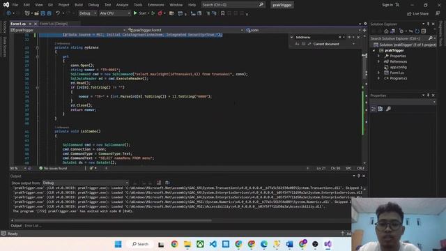
Task: Open the Extensions menu
Action: 156,5
